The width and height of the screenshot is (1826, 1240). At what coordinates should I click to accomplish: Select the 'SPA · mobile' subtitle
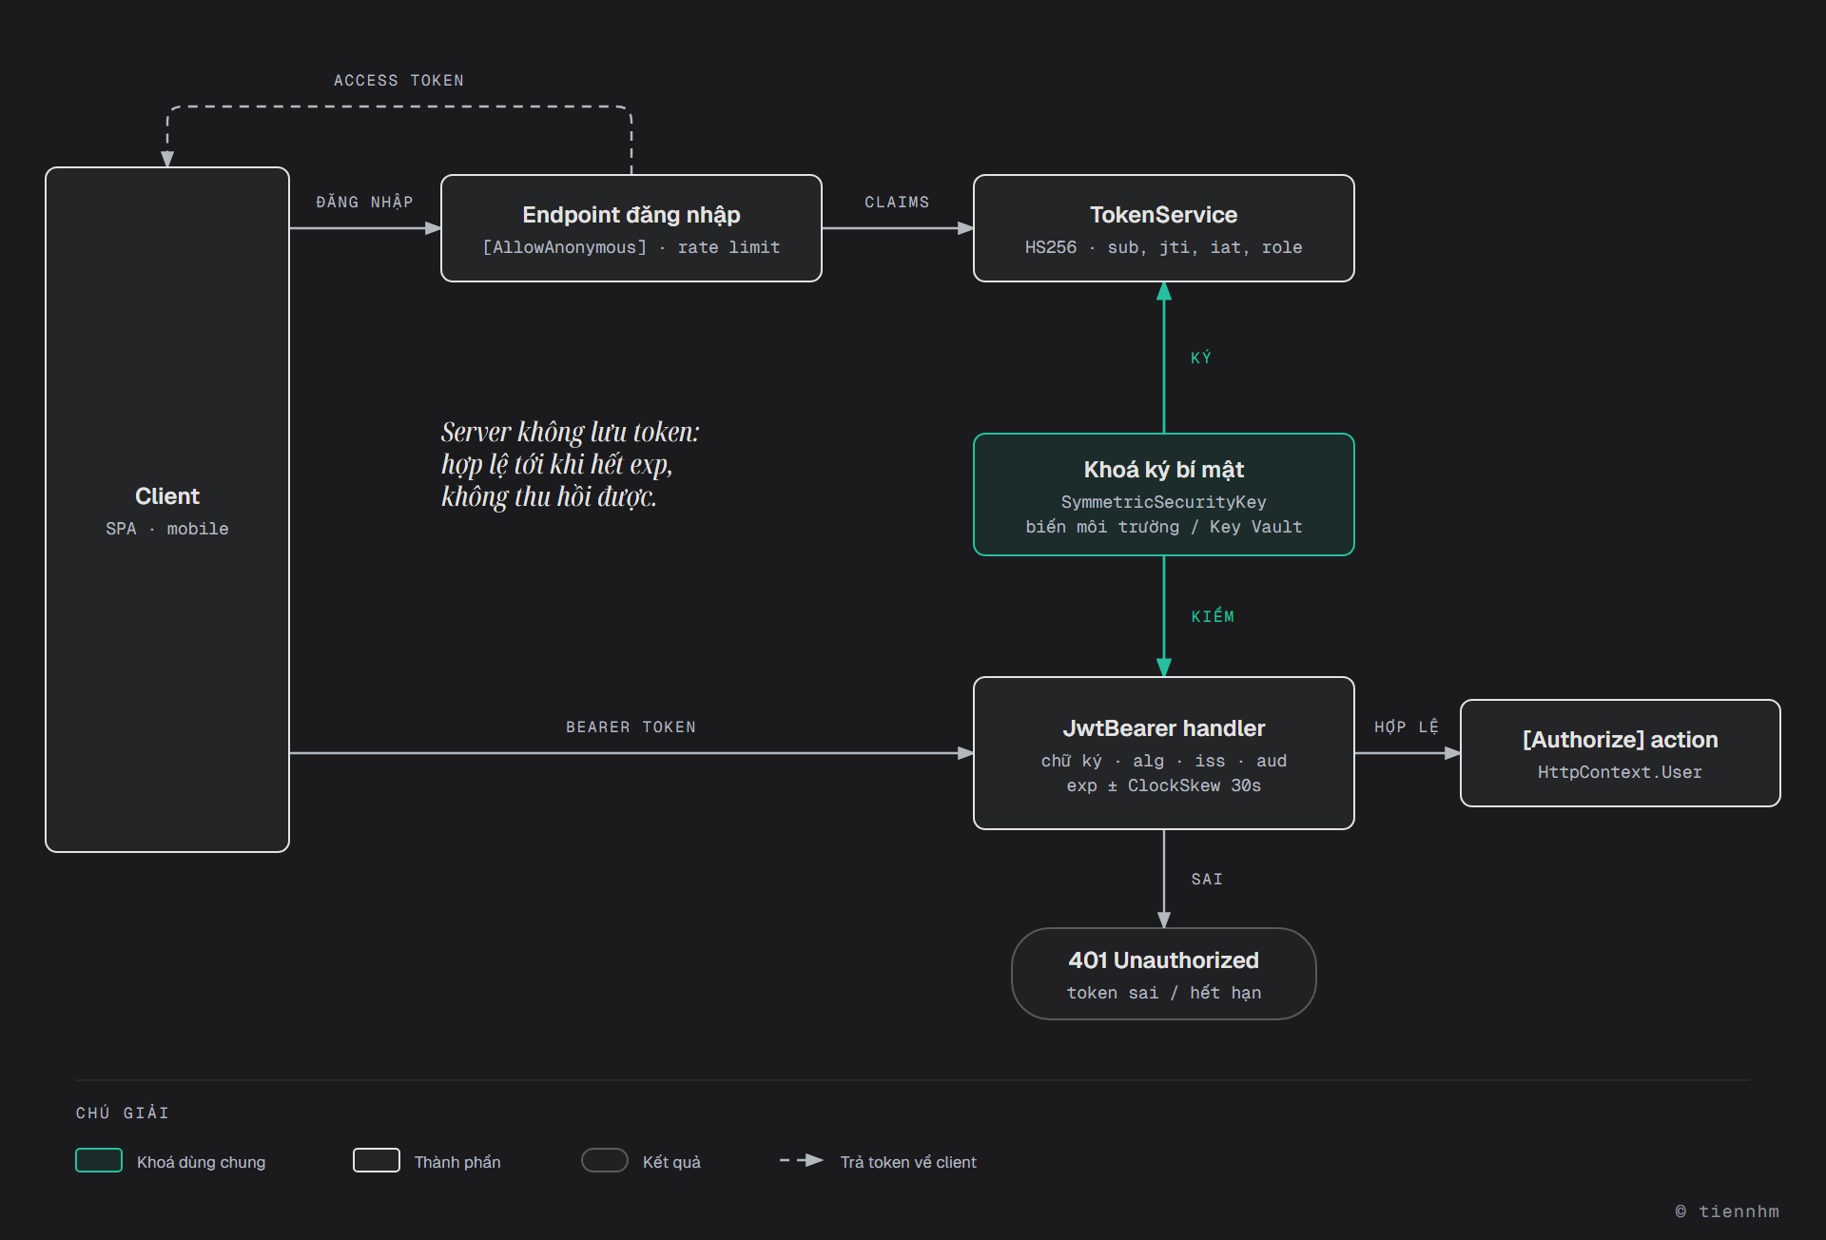point(167,529)
